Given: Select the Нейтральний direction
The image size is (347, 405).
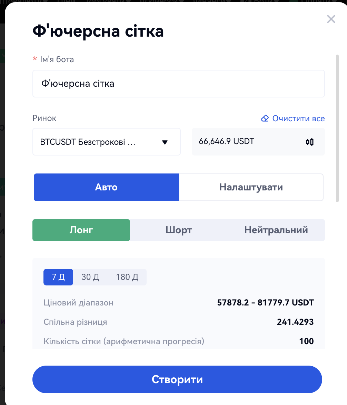Looking at the screenshot, I should pos(276,230).
